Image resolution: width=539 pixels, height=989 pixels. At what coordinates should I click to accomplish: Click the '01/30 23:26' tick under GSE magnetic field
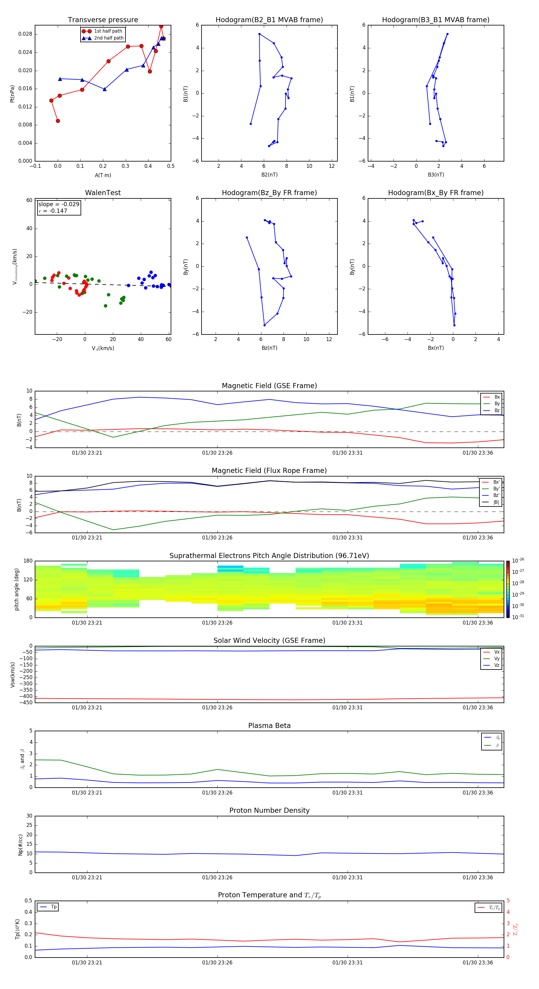[x=217, y=453]
